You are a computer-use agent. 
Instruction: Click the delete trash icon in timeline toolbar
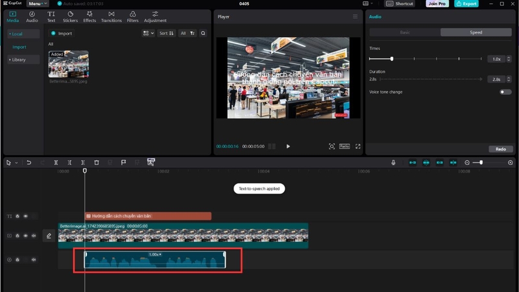(96, 163)
